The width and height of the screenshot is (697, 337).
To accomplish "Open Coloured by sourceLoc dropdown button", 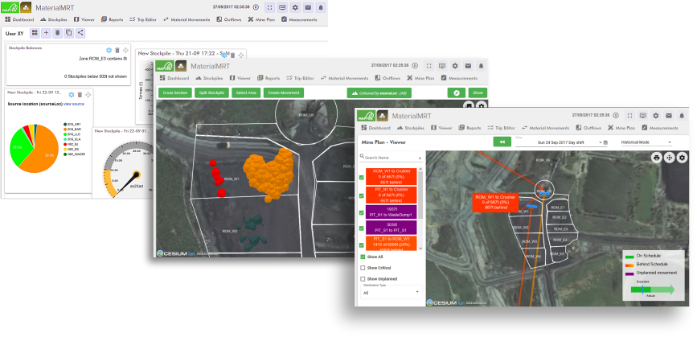I will (x=379, y=93).
